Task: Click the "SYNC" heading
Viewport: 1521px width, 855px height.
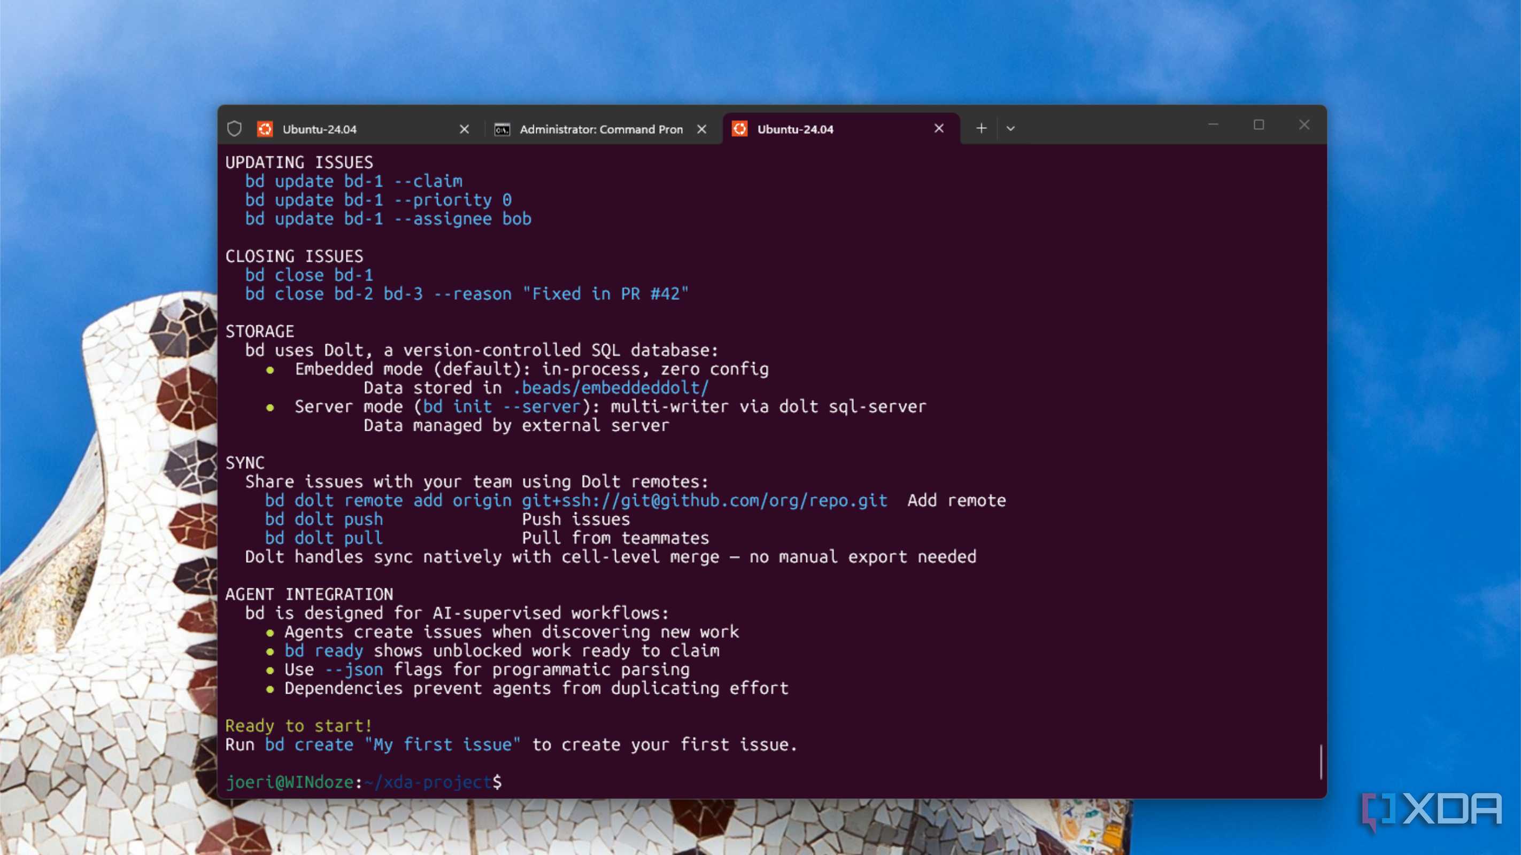Action: tap(245, 463)
